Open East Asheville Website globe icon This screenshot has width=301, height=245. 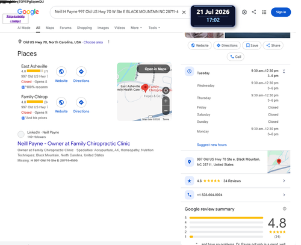point(61,72)
